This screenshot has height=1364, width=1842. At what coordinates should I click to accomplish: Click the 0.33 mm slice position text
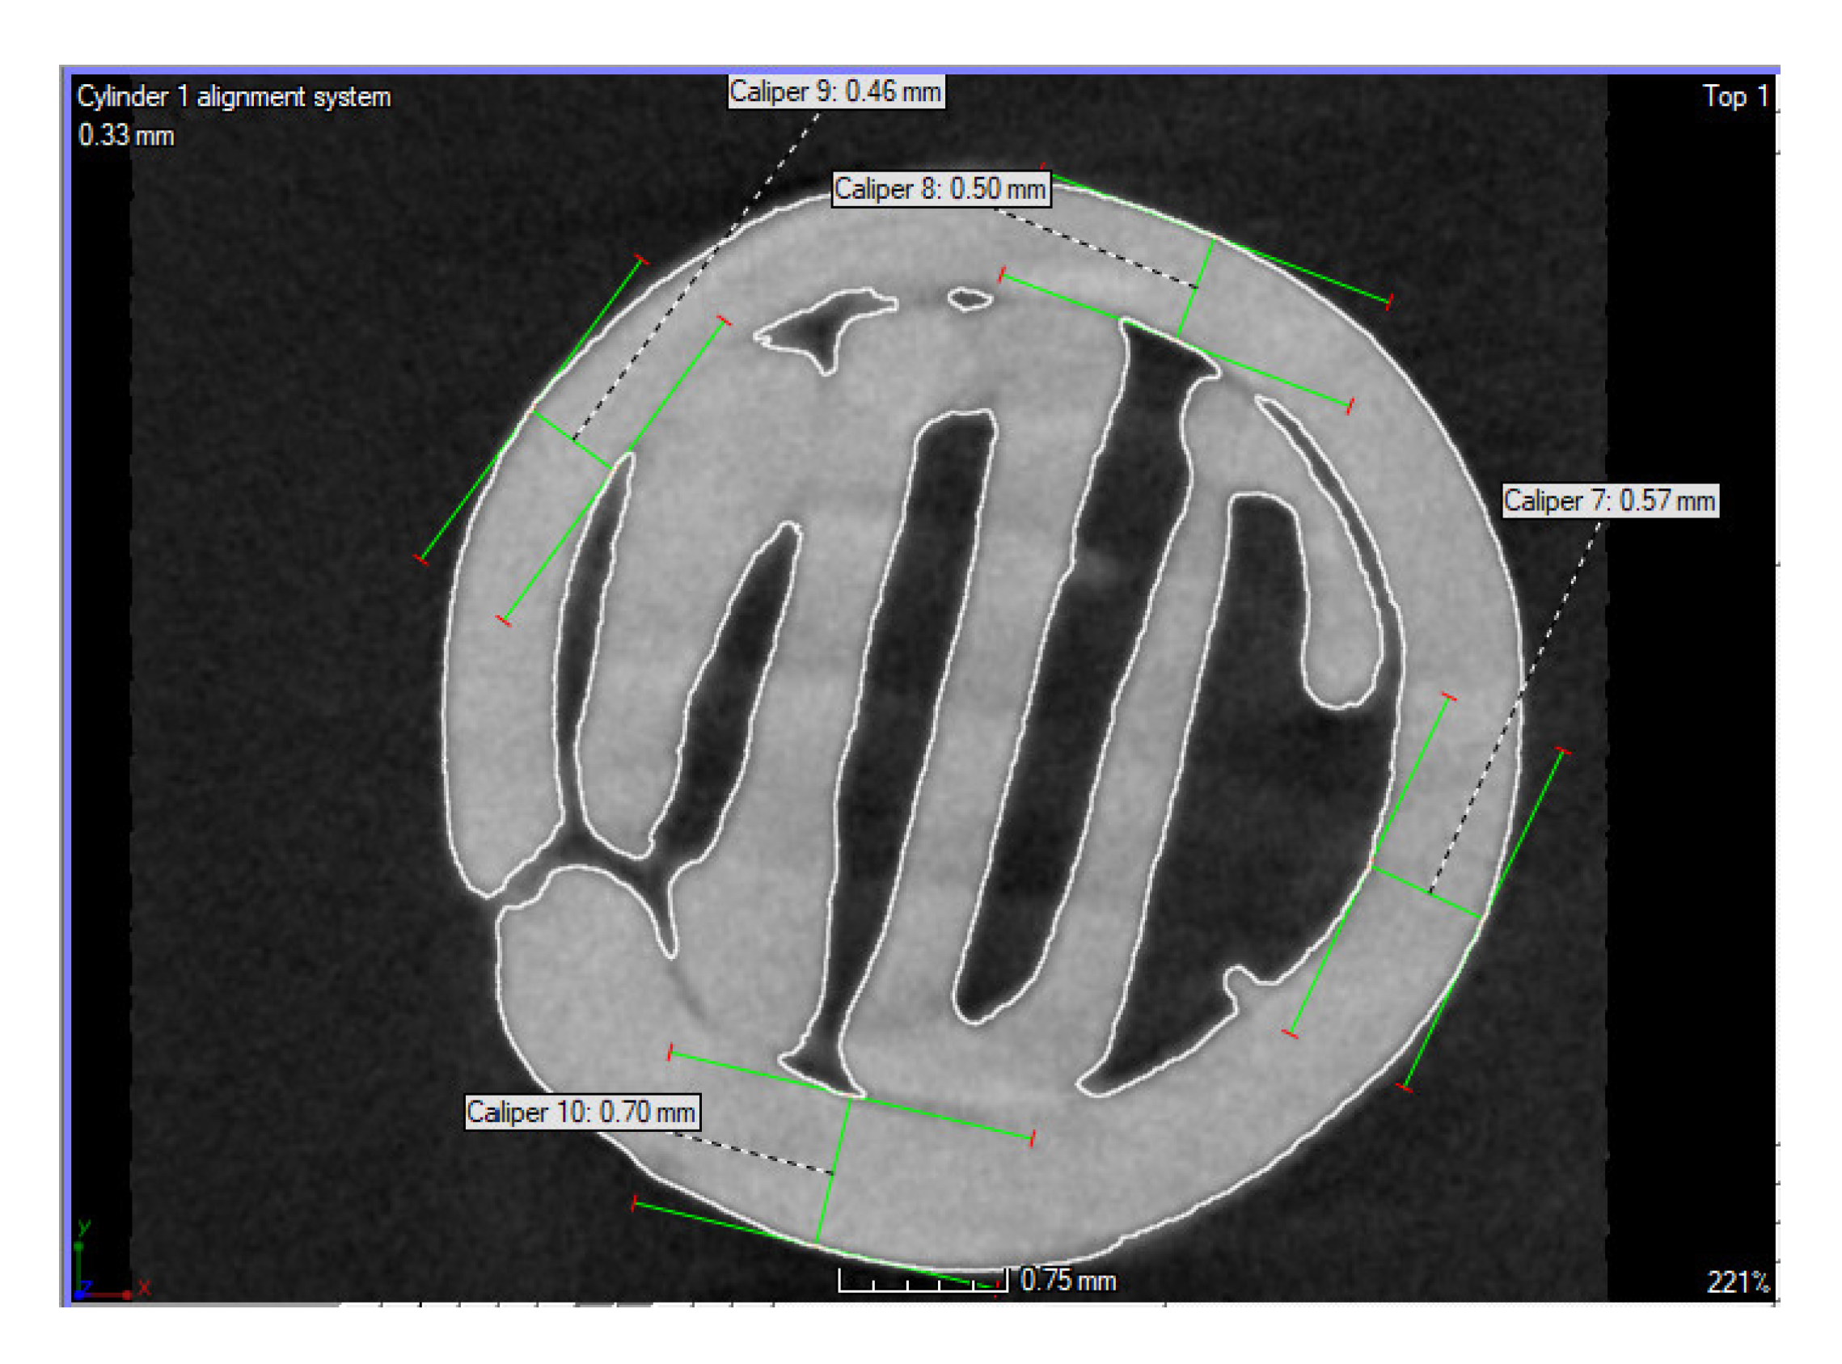(126, 135)
